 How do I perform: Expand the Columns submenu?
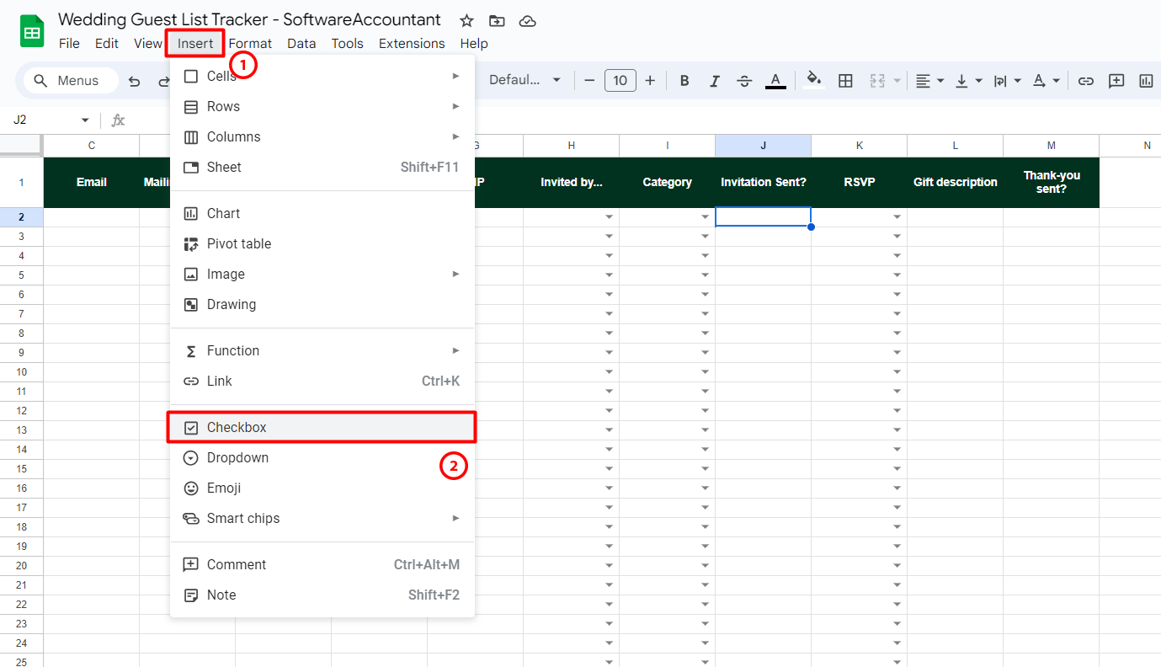pyautogui.click(x=322, y=136)
